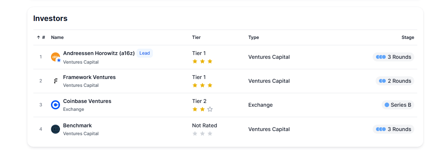Click the Benchmark logo icon

coord(55,129)
